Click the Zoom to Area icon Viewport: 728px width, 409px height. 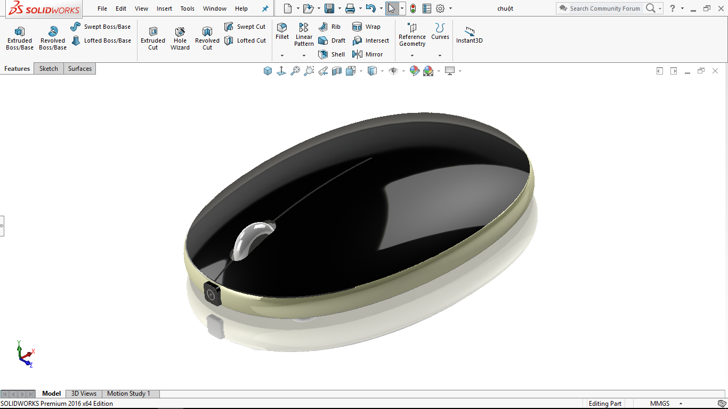(309, 71)
